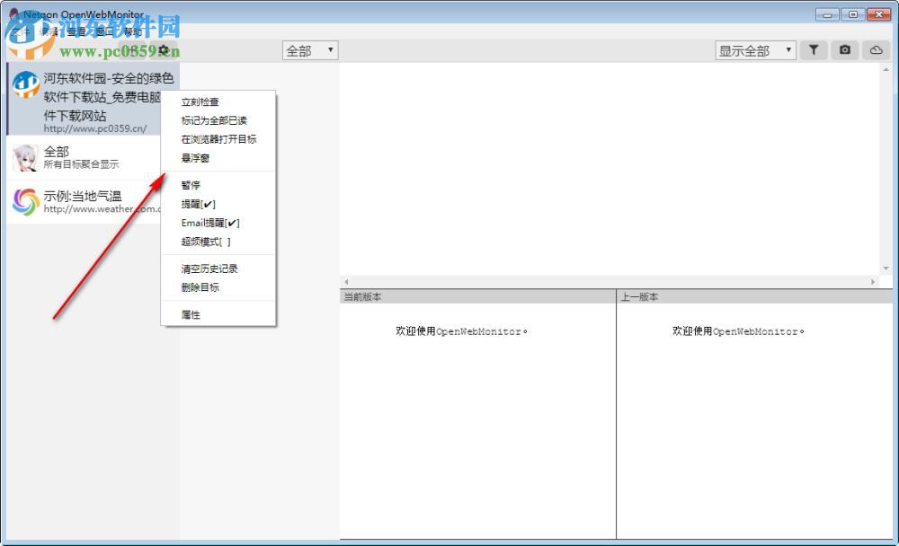Click 清空历史记录 to clear history
The image size is (899, 546).
(207, 268)
